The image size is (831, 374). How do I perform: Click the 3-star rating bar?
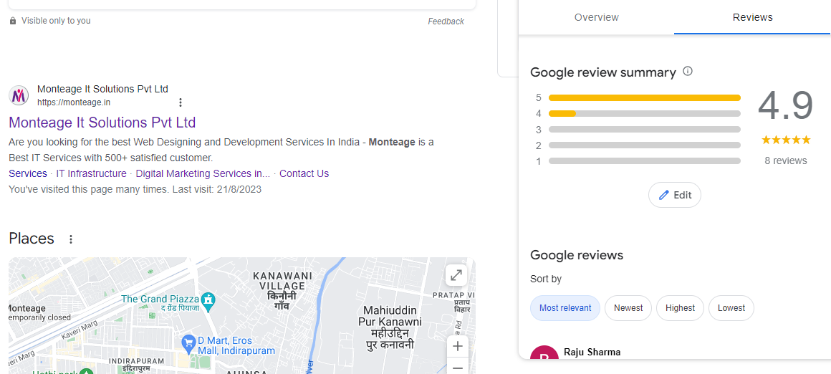pyautogui.click(x=645, y=129)
